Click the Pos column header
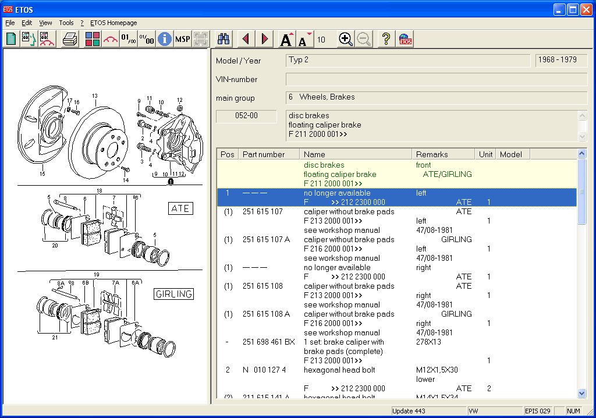The height and width of the screenshot is (418, 596). coord(228,154)
